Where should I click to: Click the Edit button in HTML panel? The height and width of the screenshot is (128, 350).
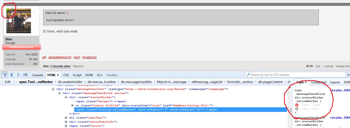pos(8,82)
